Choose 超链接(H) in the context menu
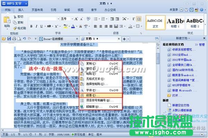 [101, 107]
